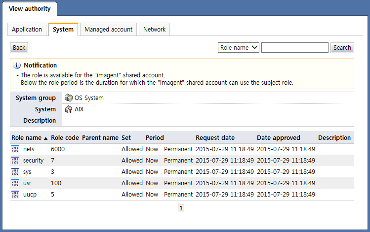Switch to the Application tab
The height and width of the screenshot is (232, 370).
pyautogui.click(x=27, y=30)
